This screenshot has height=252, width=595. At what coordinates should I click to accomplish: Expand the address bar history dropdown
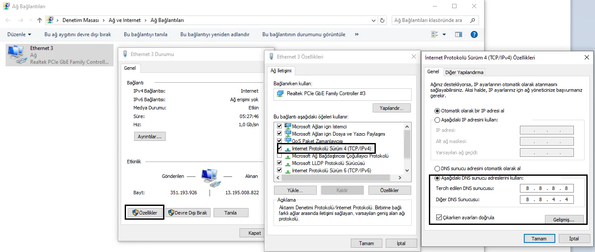(x=374, y=20)
